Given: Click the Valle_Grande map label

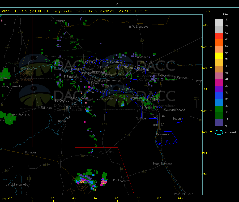Looking at the screenshot, I should [x=79, y=98].
